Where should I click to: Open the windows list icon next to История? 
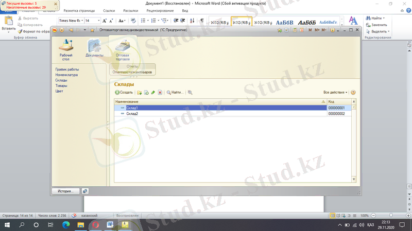85,191
